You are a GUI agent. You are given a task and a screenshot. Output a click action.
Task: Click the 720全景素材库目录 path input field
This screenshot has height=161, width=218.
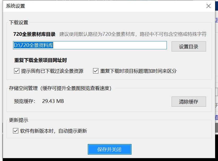(x=90, y=45)
